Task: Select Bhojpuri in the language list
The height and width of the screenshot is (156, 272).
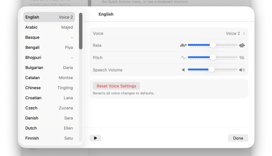Action: tap(49, 58)
